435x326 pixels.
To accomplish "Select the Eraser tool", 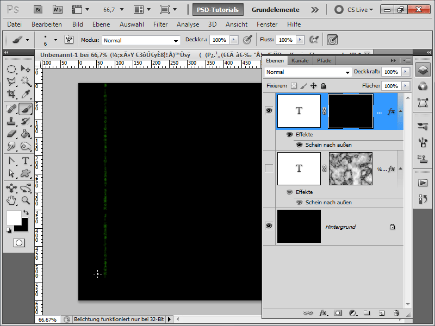I will (x=11, y=134).
